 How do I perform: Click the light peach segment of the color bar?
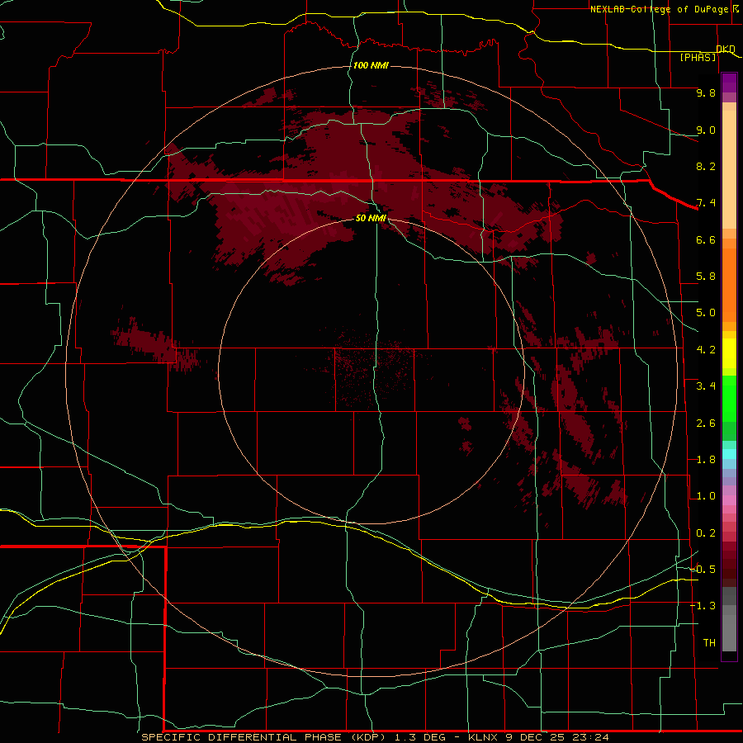pos(729,169)
